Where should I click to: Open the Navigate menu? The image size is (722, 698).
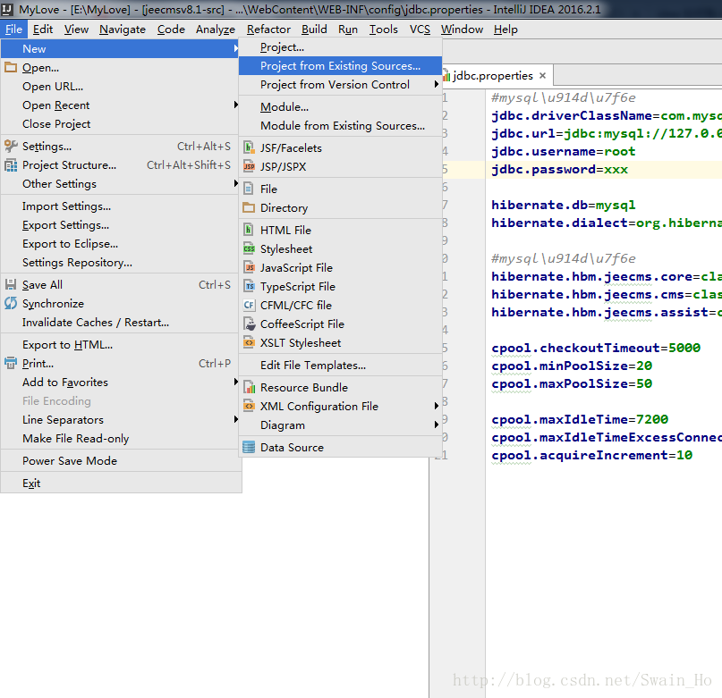122,29
